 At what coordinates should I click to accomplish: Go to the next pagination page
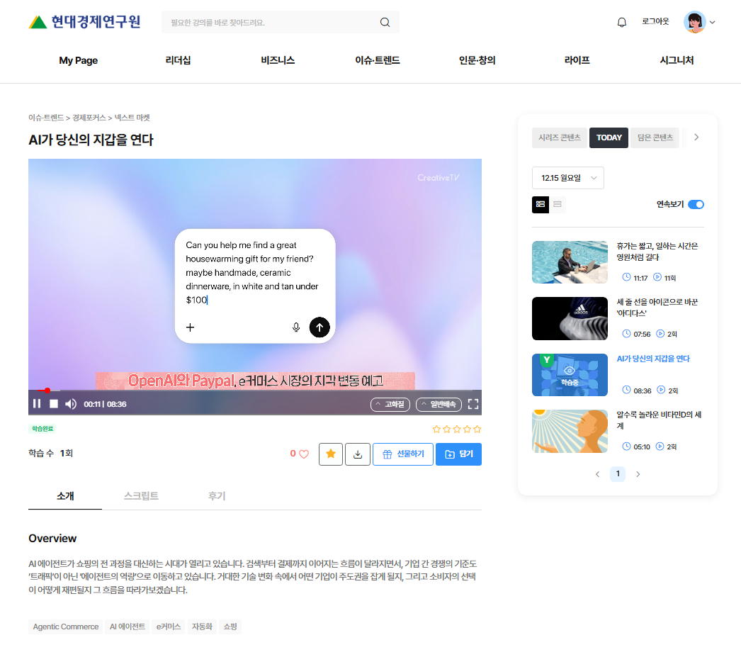tap(638, 474)
